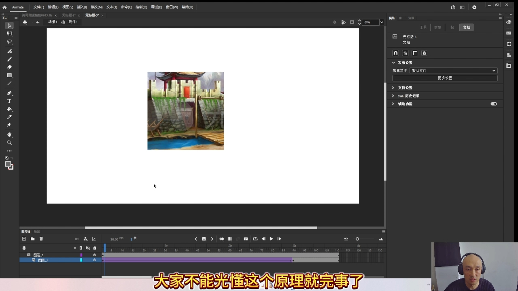
Task: Open the 窗口 menu
Action: pos(171,7)
